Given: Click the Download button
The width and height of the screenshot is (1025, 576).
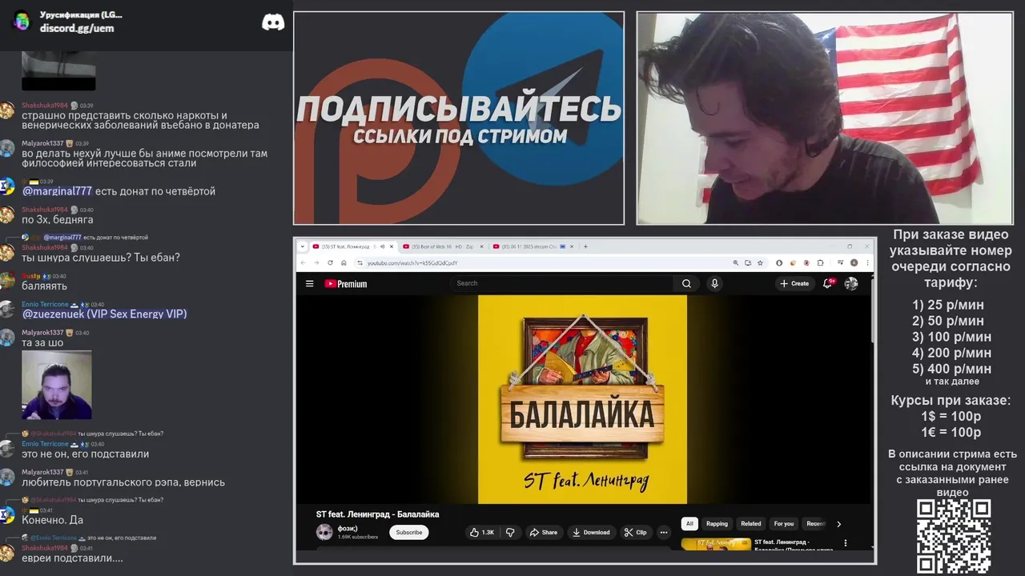Looking at the screenshot, I should click(591, 533).
